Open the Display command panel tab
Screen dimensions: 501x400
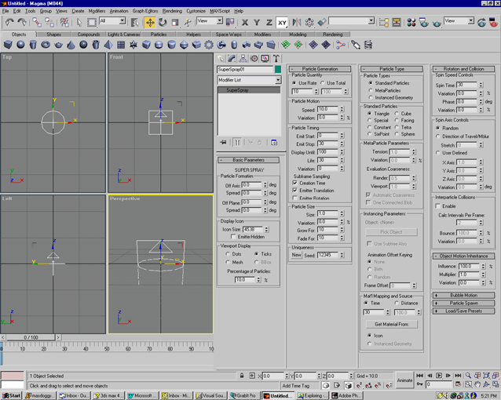click(265, 59)
